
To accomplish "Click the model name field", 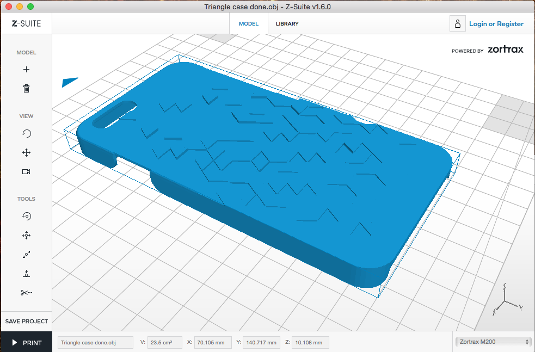I will pos(95,342).
